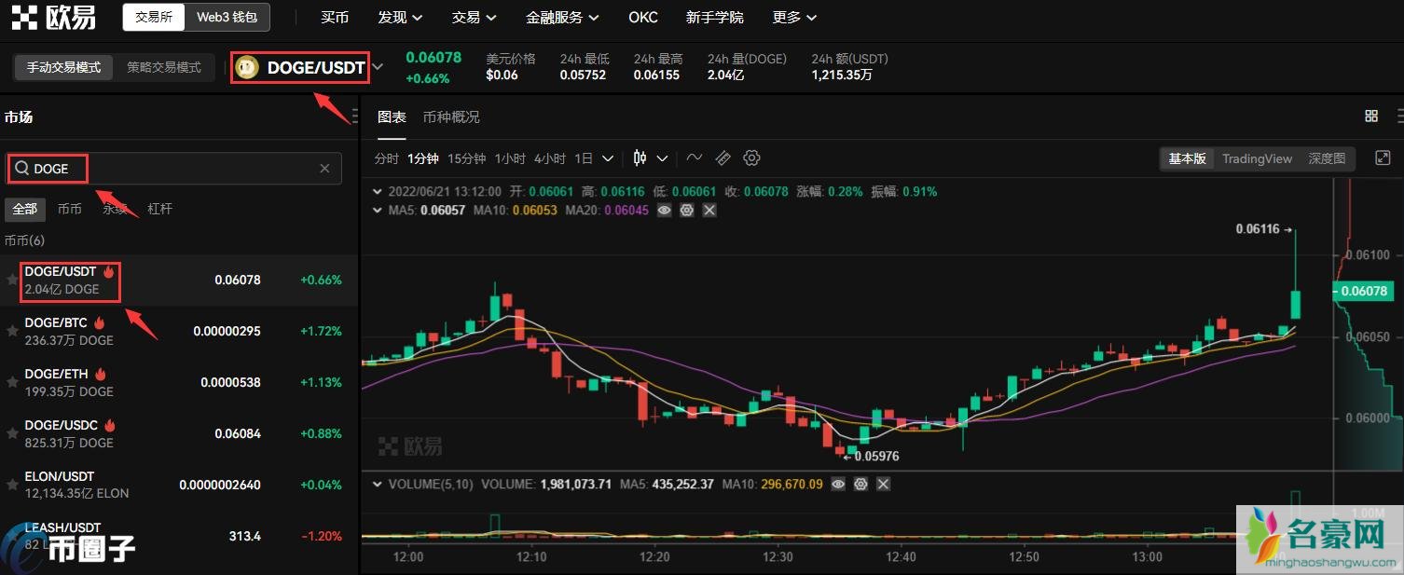
Task: Open the indicators wave-line icon
Action: pos(695,158)
